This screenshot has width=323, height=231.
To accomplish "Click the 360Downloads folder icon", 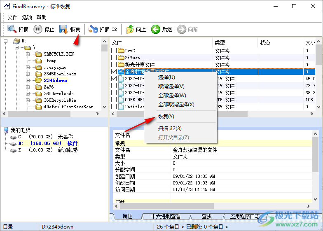I will click(x=39, y=94).
